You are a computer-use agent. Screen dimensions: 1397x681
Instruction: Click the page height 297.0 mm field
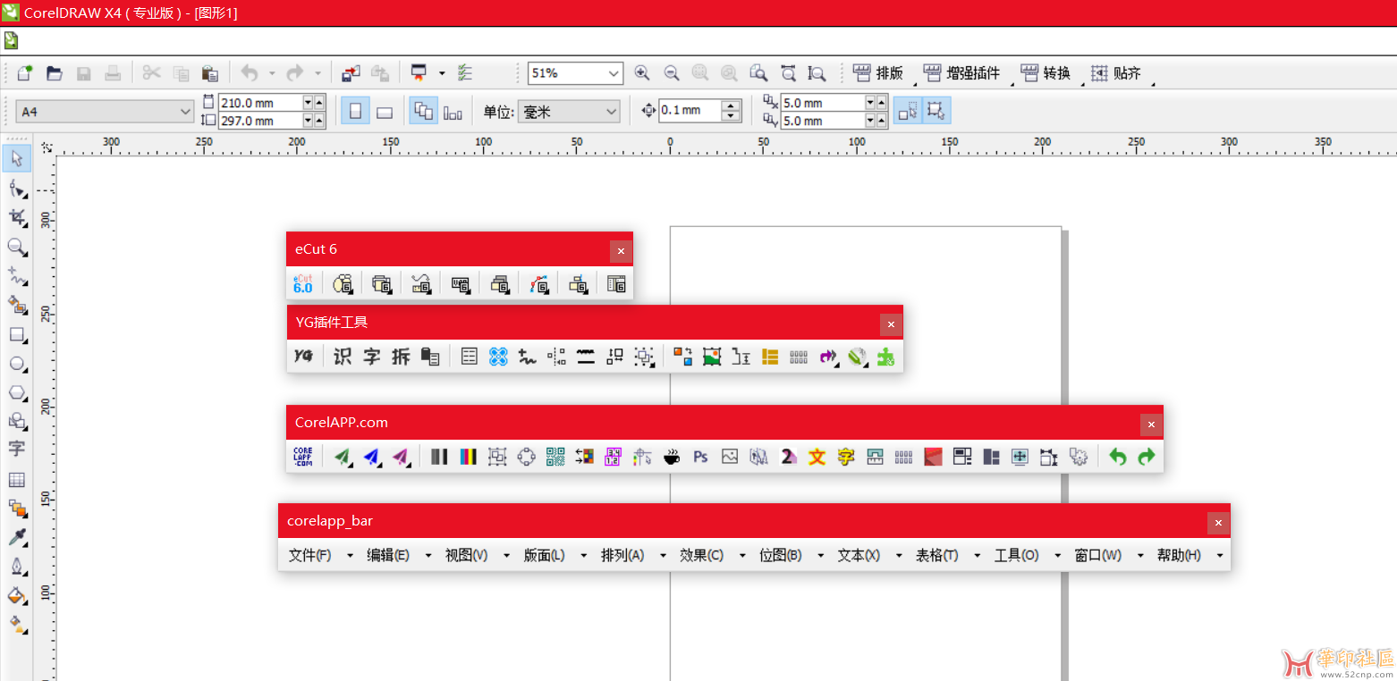260,121
